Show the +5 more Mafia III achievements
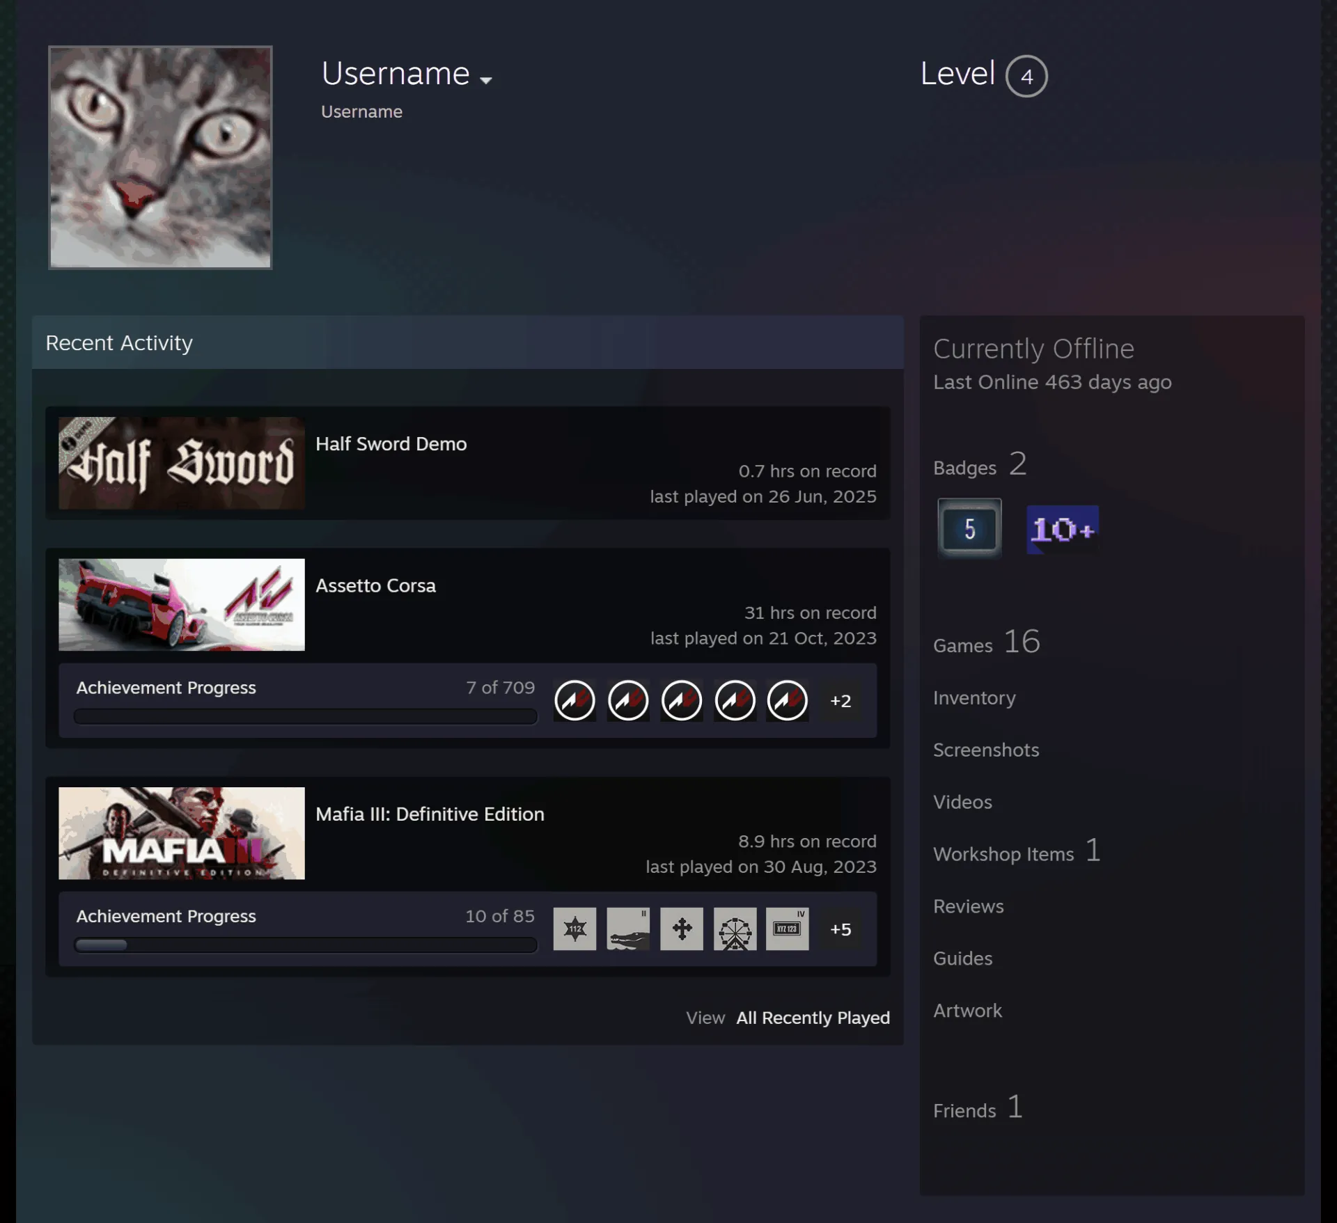The height and width of the screenshot is (1223, 1337). [x=840, y=929]
